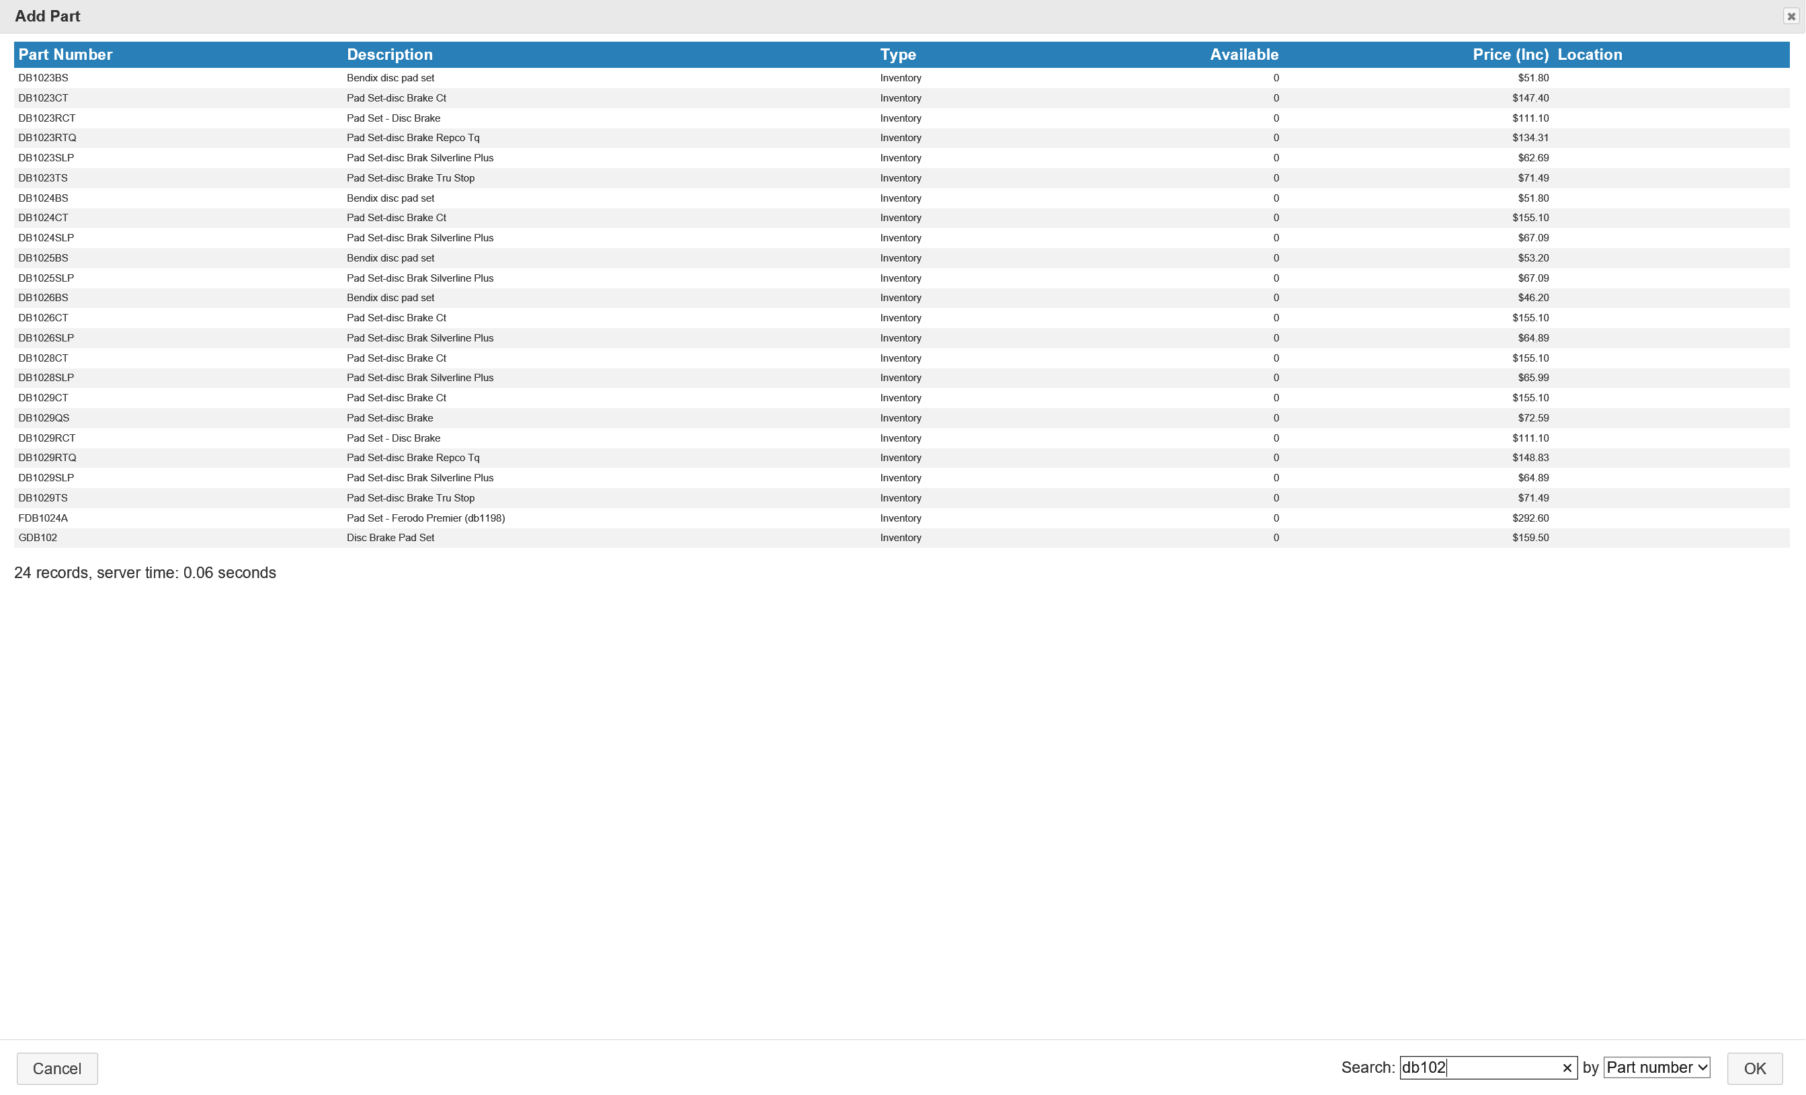Select part DB1026CT row
1806x1095 pixels.
(901, 317)
